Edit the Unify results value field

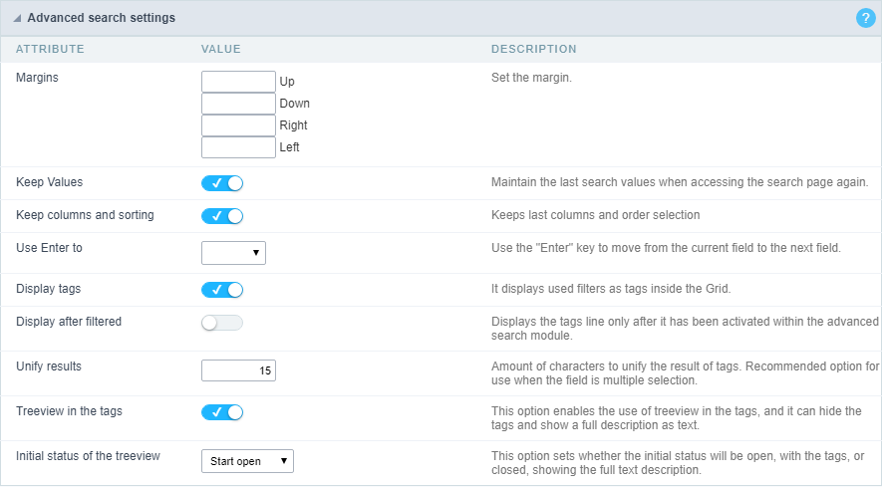click(x=238, y=370)
